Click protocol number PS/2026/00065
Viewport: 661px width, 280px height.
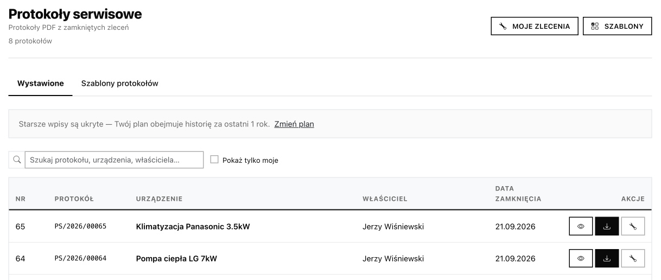(x=80, y=226)
